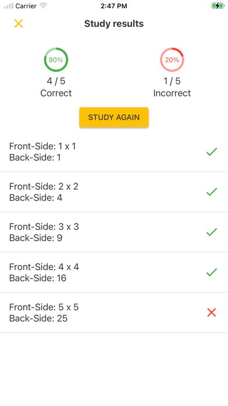Tap the red cross for 5 x 5
Viewport: 228px width, 406px height.
[x=212, y=313]
